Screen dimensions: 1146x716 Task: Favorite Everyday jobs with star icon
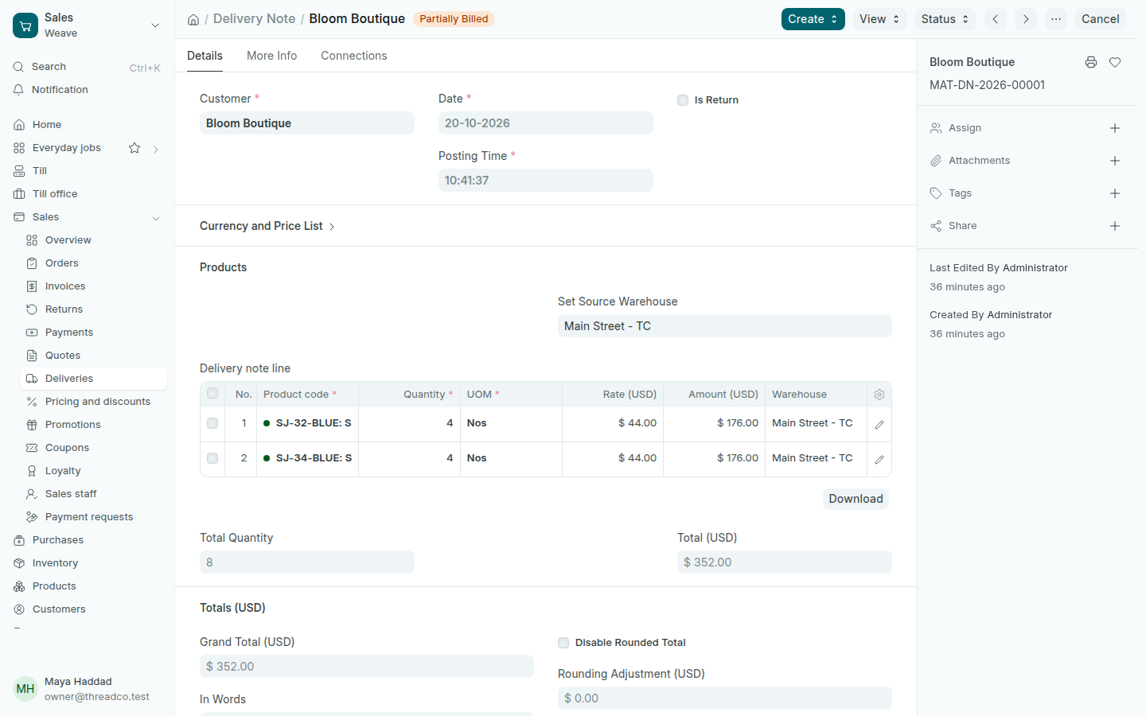click(x=134, y=148)
